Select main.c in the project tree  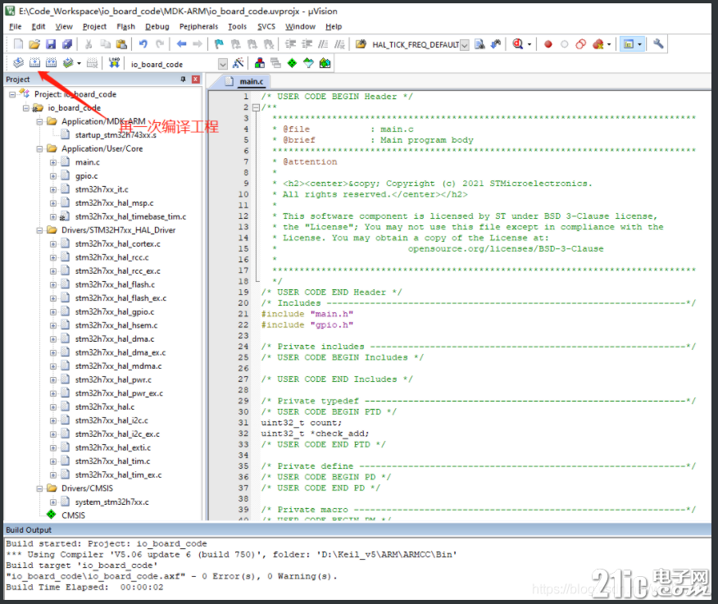88,162
